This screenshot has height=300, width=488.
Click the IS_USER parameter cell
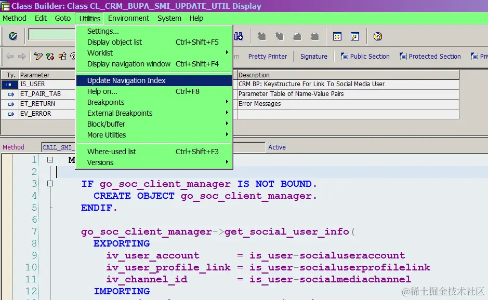(47, 84)
